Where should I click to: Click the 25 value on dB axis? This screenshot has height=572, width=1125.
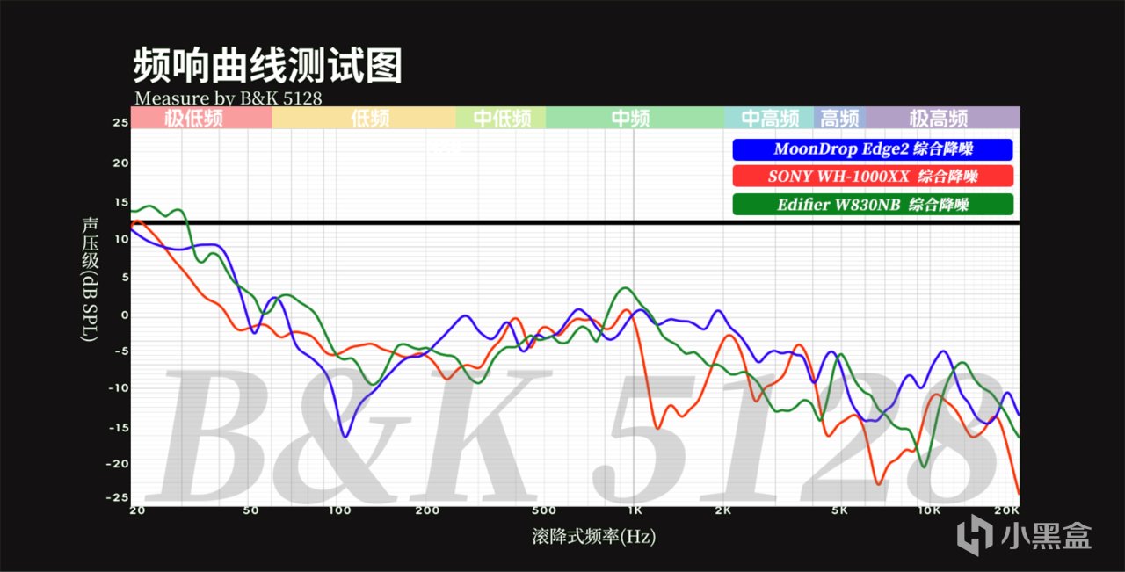[x=120, y=123]
